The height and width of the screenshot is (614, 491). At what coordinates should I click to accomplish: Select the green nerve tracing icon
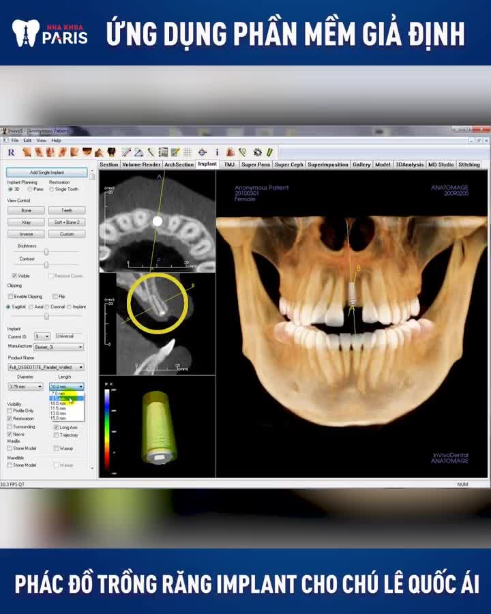pos(242,152)
